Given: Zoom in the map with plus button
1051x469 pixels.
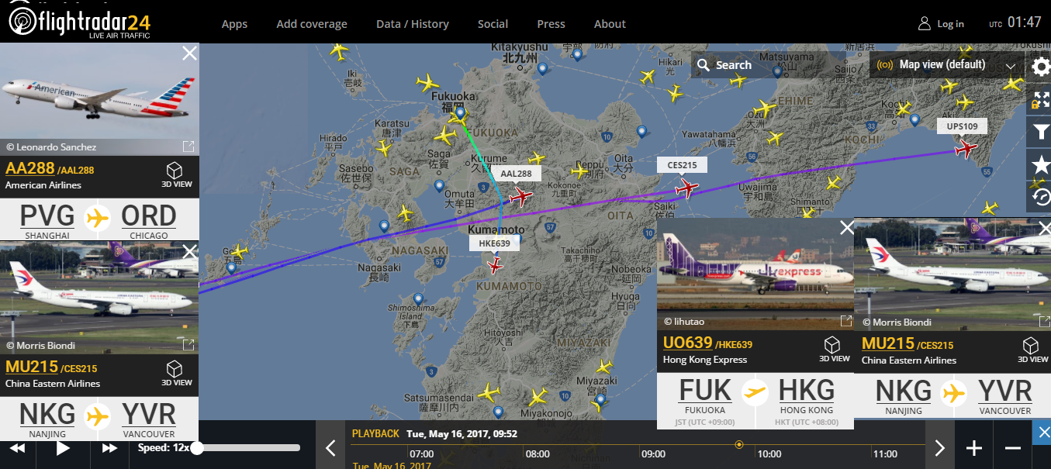Looking at the screenshot, I should [974, 448].
